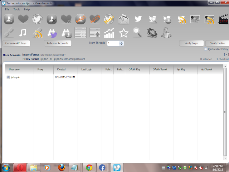Screen dimensions: 229x172
Task: Open Facebook app from the taskbar
Action: (102, 167)
